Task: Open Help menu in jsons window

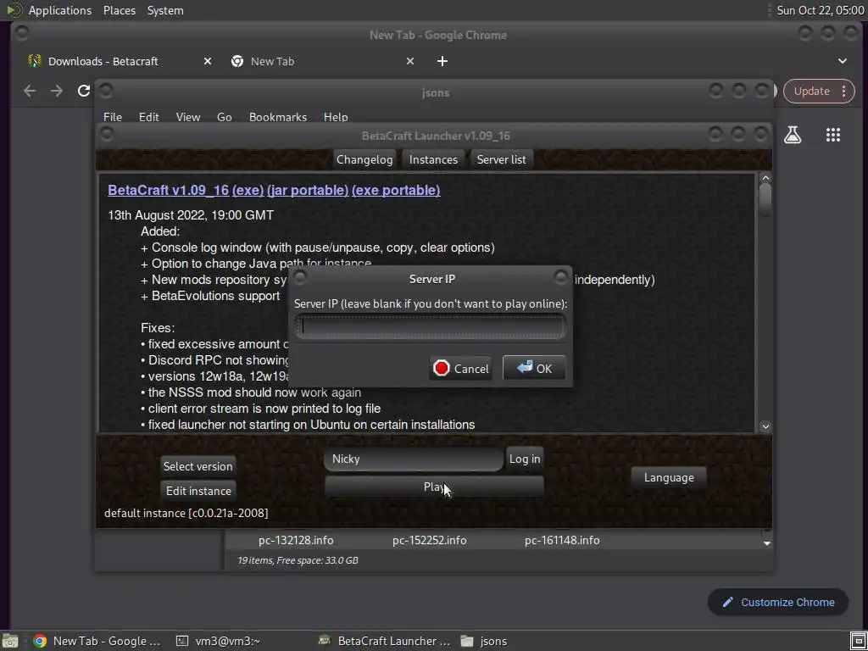Action: pos(336,117)
